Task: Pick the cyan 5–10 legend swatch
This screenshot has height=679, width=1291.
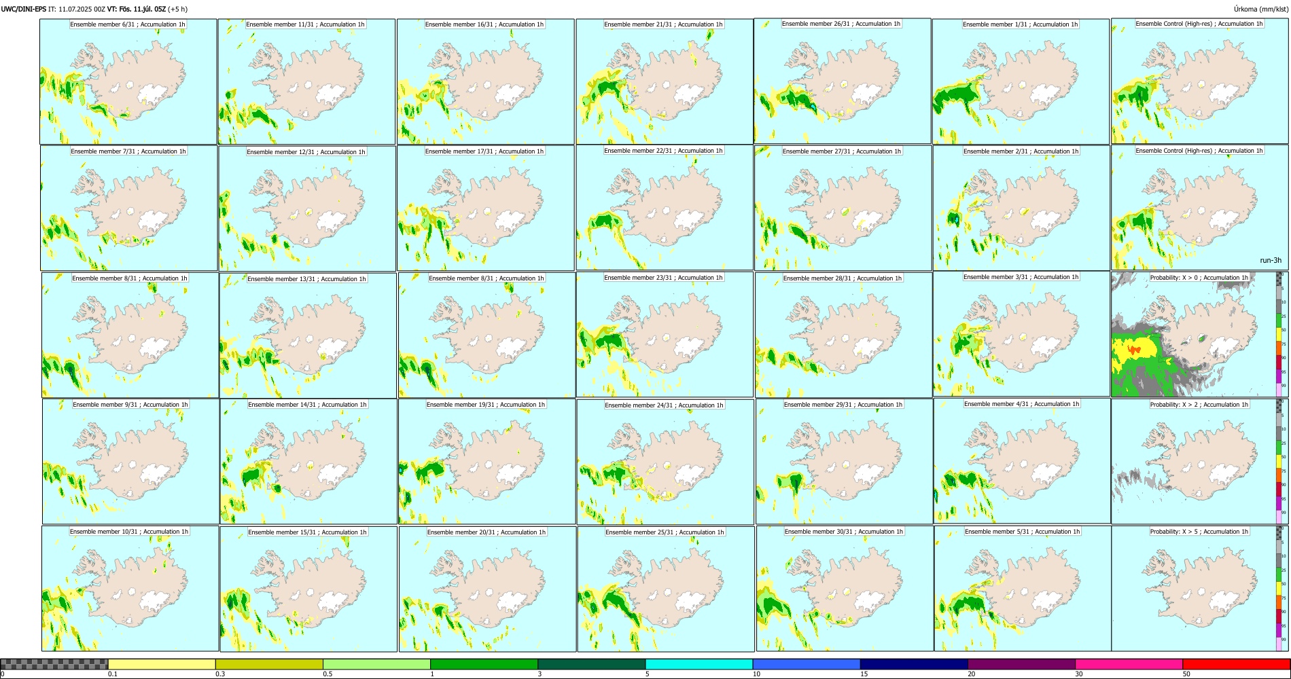Action: tap(699, 664)
